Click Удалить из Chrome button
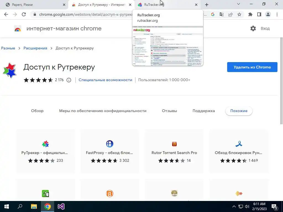 coord(252,67)
